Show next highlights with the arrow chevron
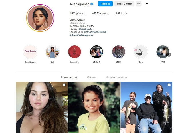 [x=169, y=55]
